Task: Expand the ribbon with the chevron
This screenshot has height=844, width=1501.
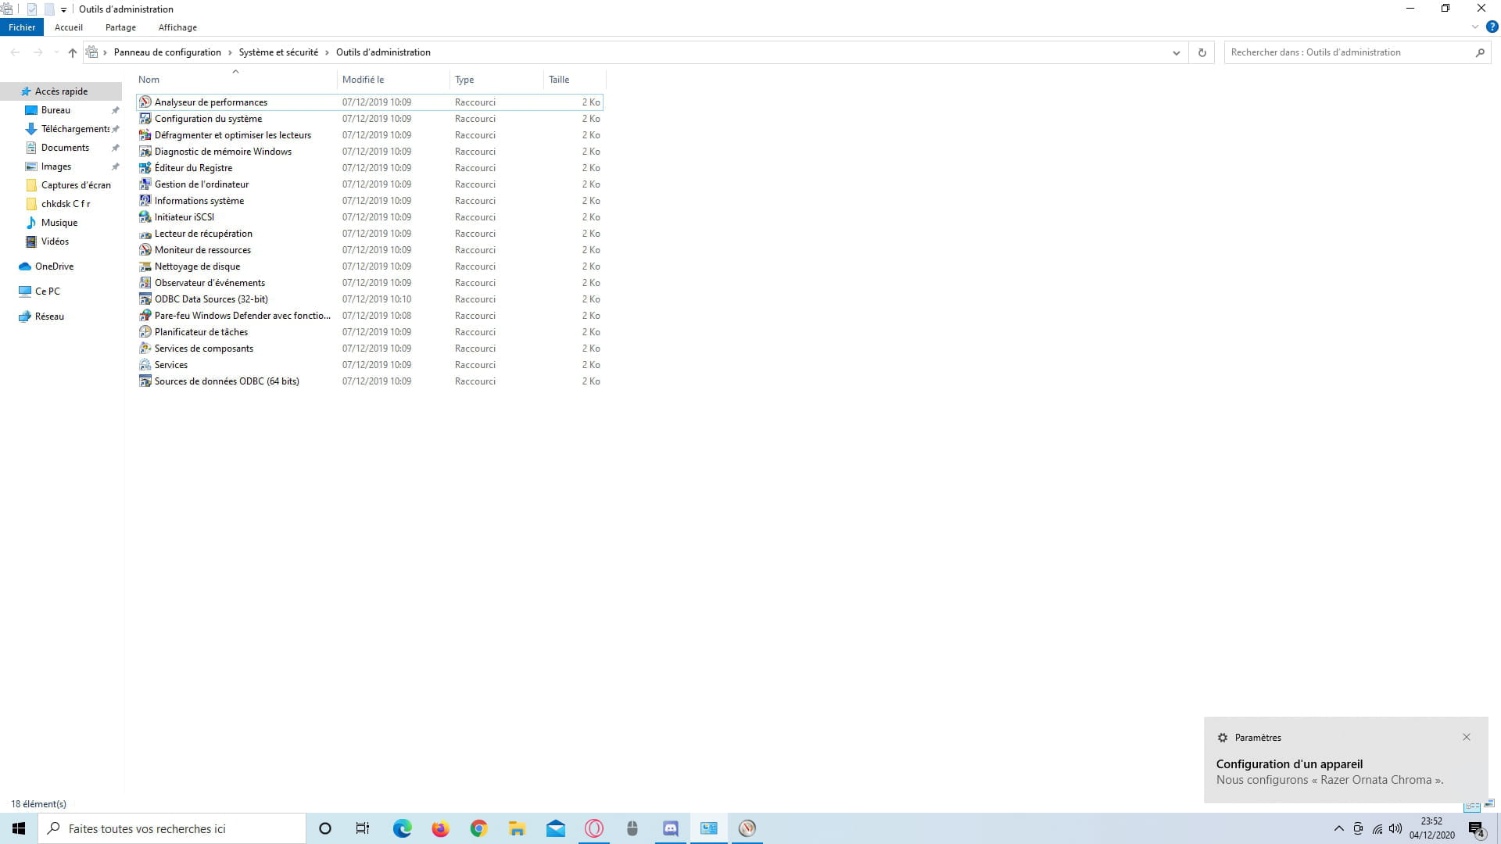Action: (x=1475, y=27)
